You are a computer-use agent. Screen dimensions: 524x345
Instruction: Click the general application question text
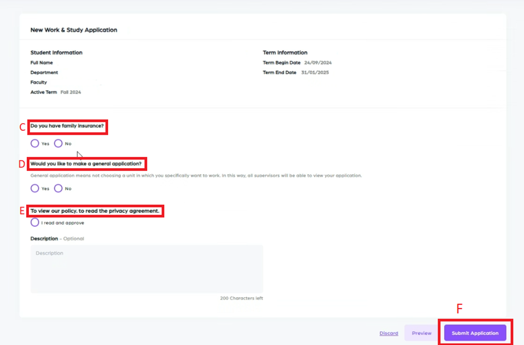86,164
